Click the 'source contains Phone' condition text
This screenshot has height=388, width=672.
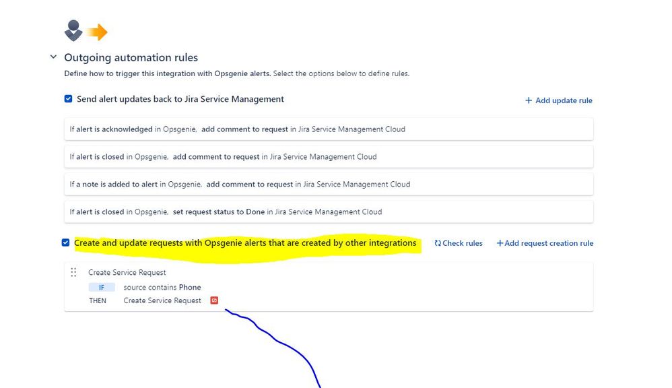(162, 287)
